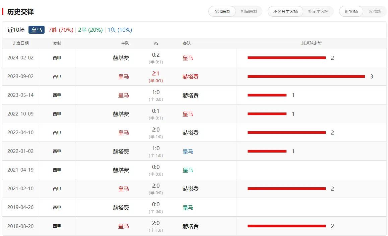The width and height of the screenshot is (388, 236).
Task: Click the 客队 column header
Action: click(x=187, y=43)
